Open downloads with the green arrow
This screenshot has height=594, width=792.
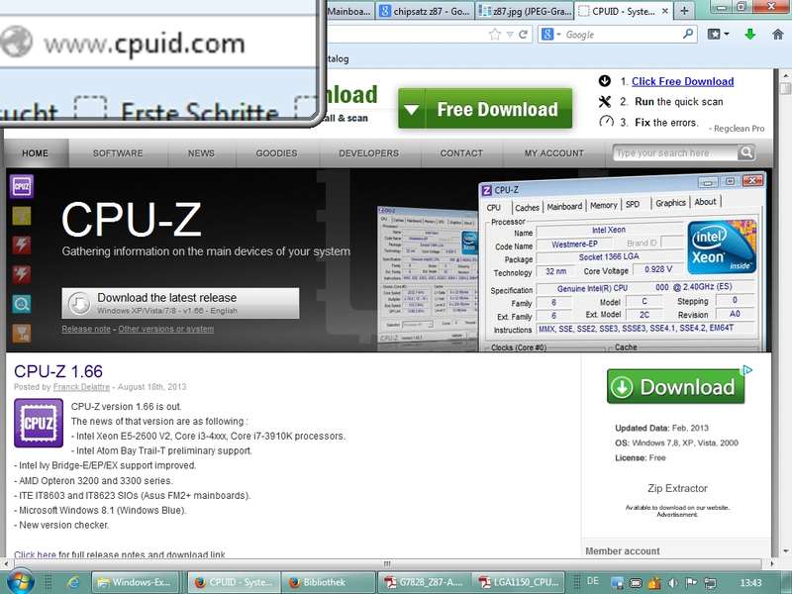tap(750, 35)
